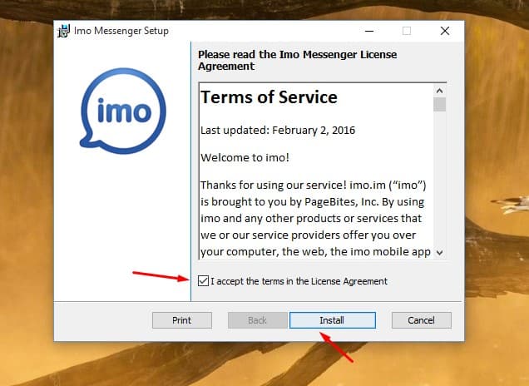Click the 'Imo Messenger Setup' title text
This screenshot has height=386, width=529.
pos(121,32)
